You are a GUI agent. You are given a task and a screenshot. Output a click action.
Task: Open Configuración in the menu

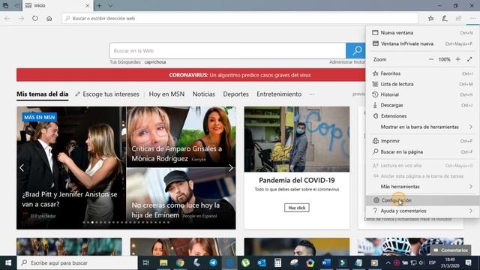(422, 200)
